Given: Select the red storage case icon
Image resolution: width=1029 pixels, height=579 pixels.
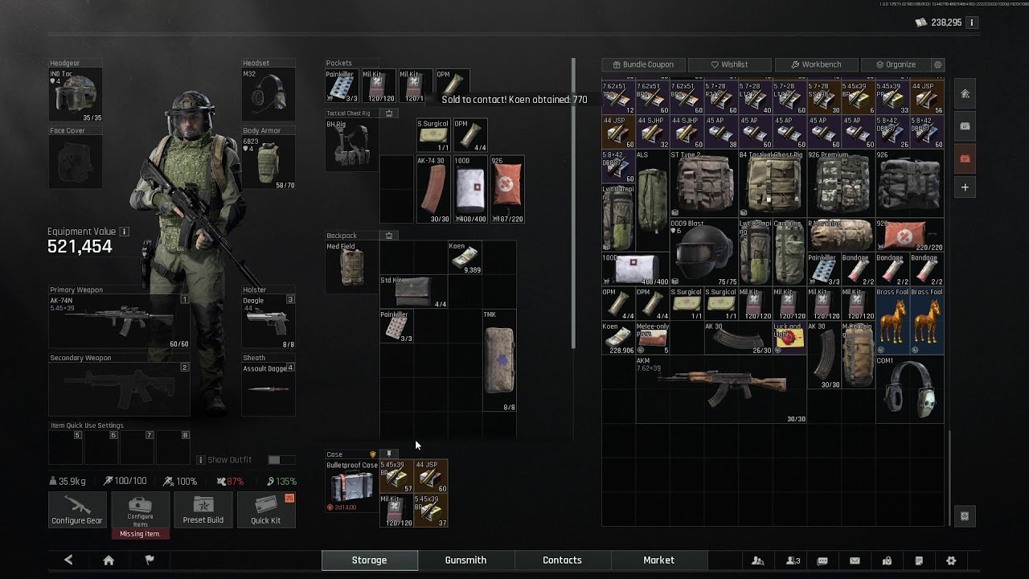Looking at the screenshot, I should 965,158.
